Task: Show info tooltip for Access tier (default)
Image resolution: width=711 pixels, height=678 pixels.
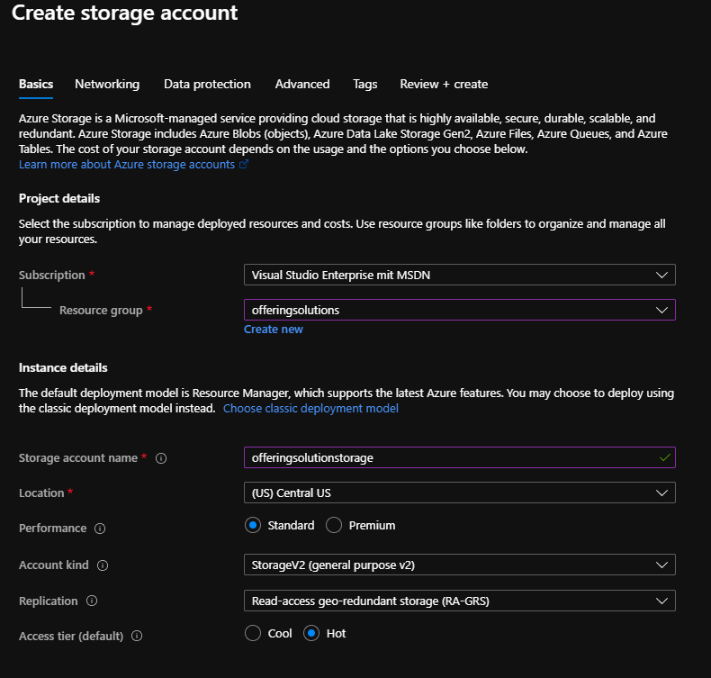Action: (137, 636)
